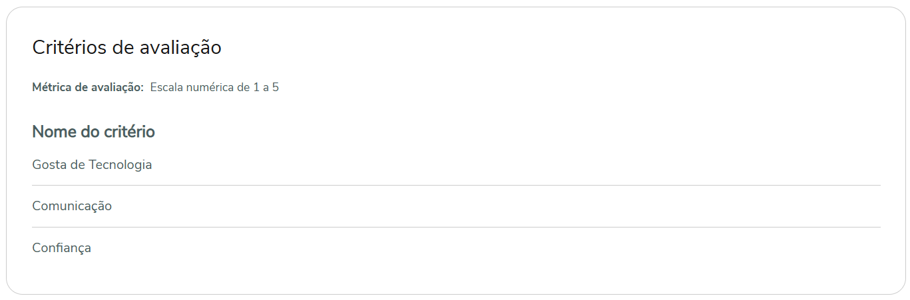Click the numeral "5" in scale description
The image size is (910, 300).
click(x=276, y=87)
